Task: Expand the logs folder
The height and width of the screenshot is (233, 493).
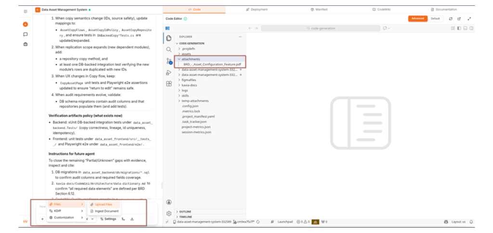Action: click(x=184, y=90)
